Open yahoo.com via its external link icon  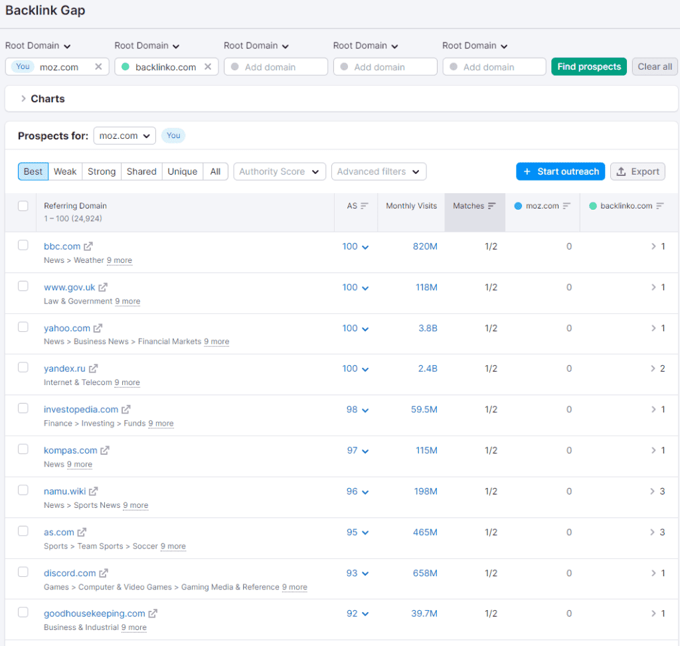98,327
